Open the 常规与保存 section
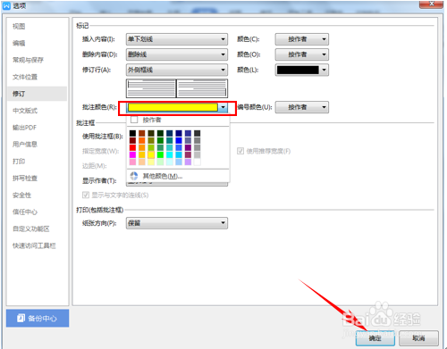 37,60
